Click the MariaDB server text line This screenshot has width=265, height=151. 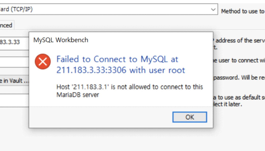point(78,95)
